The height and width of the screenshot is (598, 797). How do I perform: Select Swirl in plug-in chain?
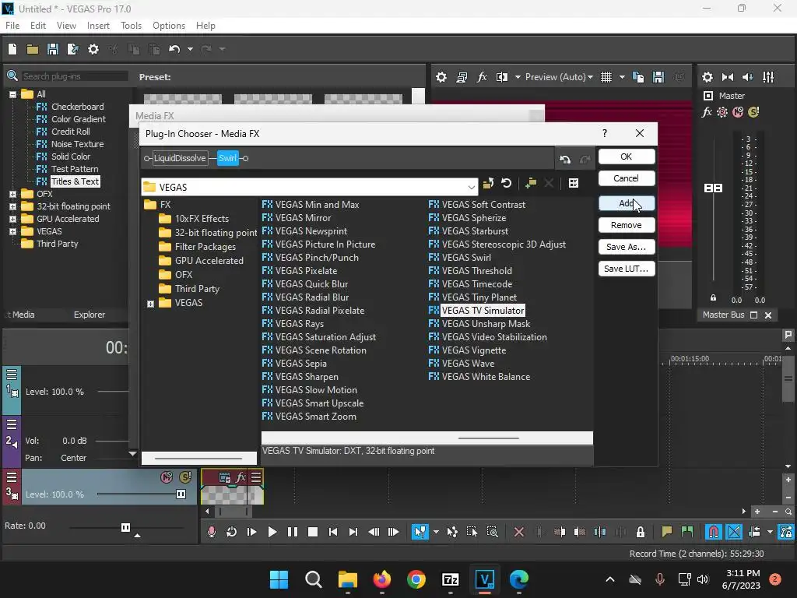pos(228,158)
